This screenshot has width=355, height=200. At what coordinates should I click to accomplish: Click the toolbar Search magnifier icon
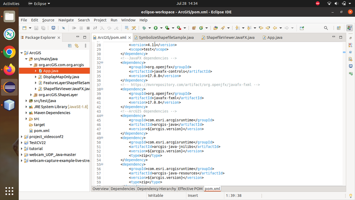326,28
